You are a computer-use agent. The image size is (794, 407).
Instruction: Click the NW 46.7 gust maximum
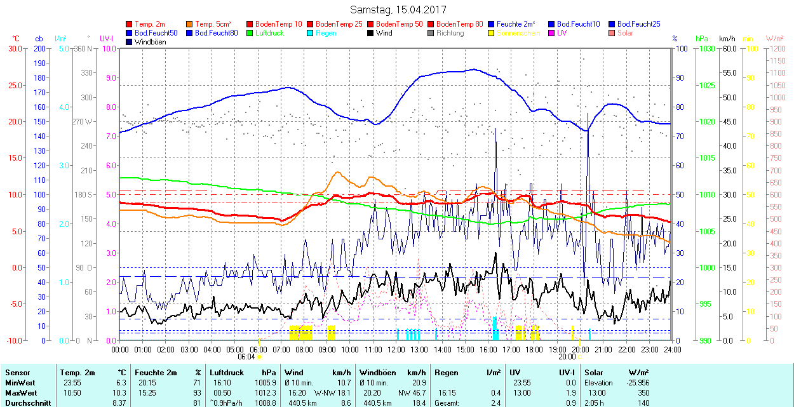[x=412, y=393]
